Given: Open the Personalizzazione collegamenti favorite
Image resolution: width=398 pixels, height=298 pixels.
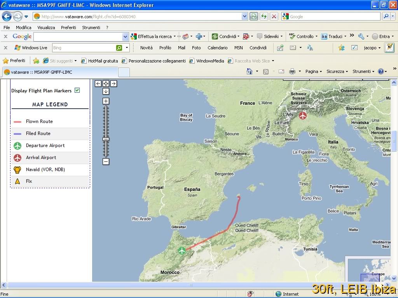Looking at the screenshot, I should [x=154, y=61].
